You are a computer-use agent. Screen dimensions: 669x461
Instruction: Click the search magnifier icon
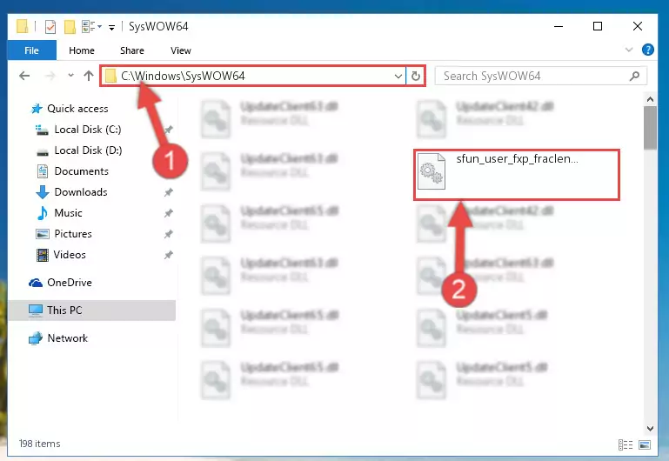coord(634,77)
